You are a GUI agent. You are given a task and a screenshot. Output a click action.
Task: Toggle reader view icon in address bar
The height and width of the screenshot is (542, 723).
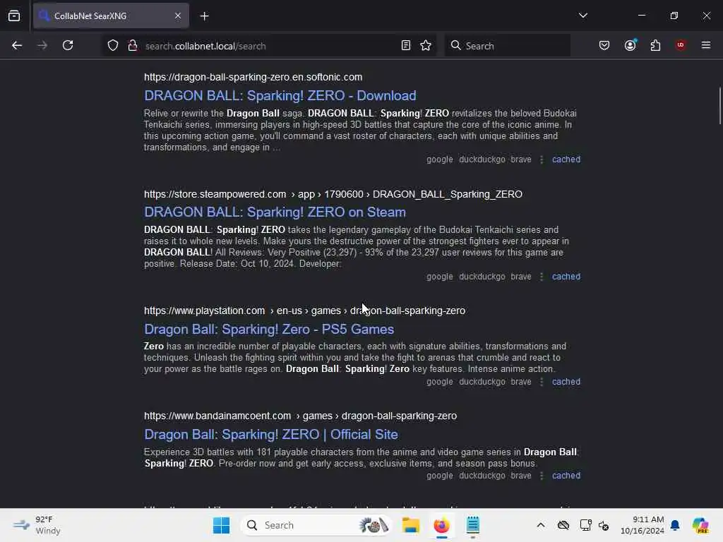pyautogui.click(x=406, y=46)
